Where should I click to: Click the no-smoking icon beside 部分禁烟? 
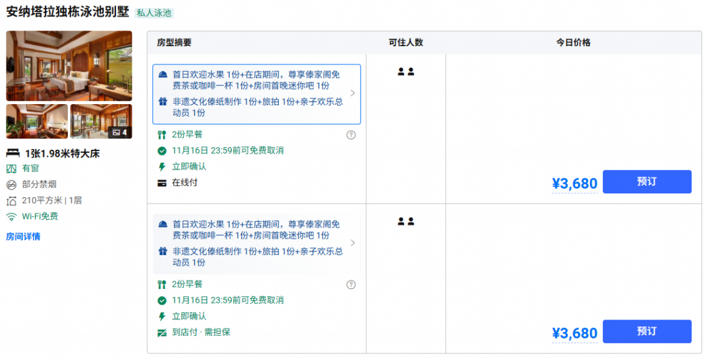11,185
